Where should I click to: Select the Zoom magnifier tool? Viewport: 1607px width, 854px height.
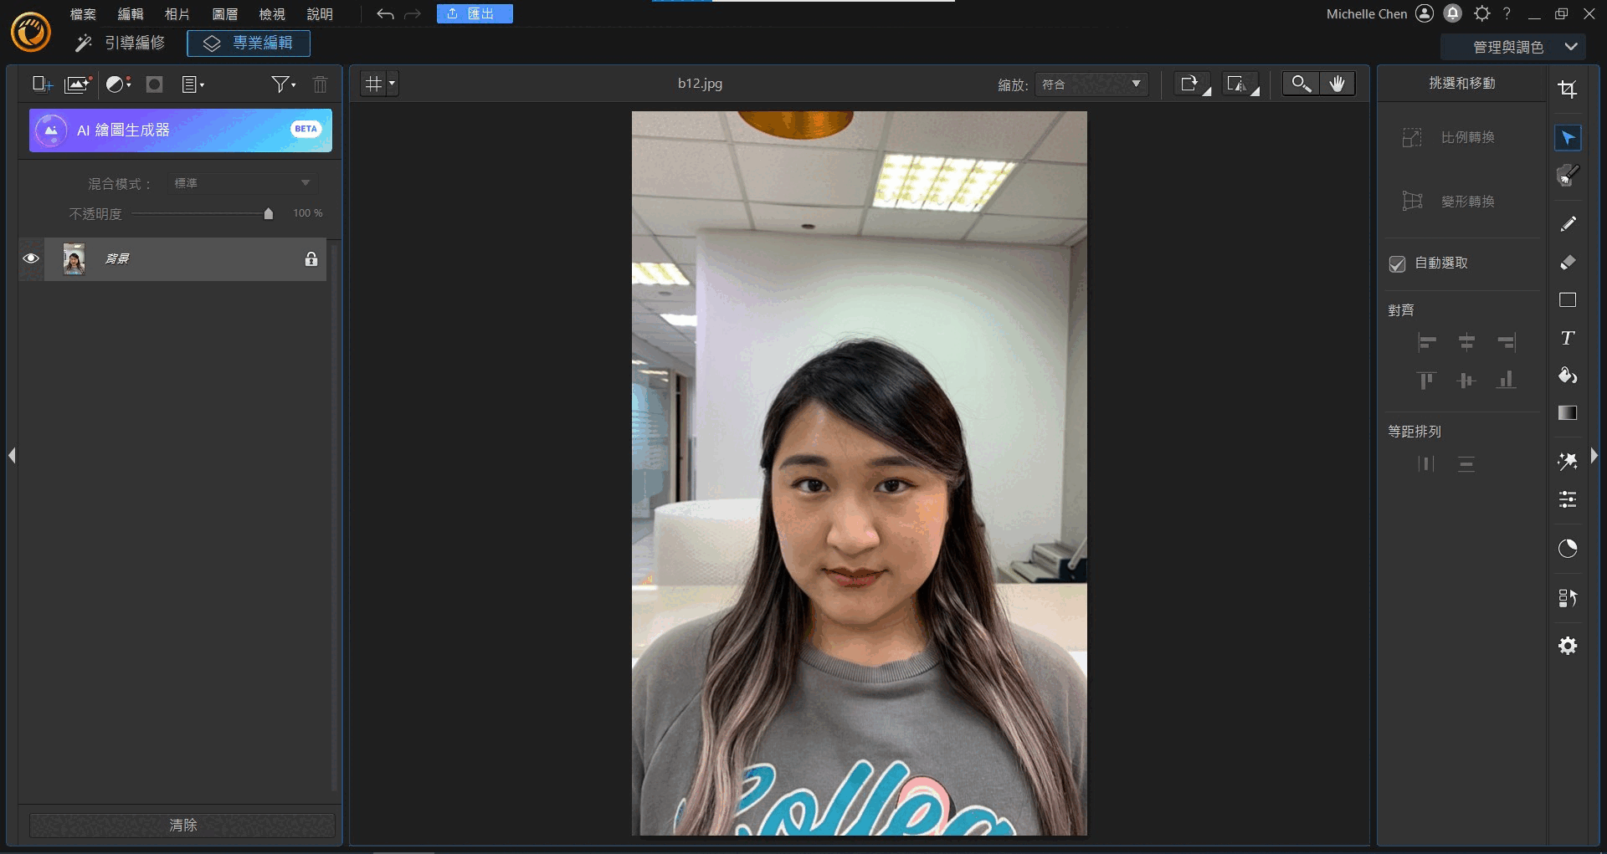[1301, 84]
